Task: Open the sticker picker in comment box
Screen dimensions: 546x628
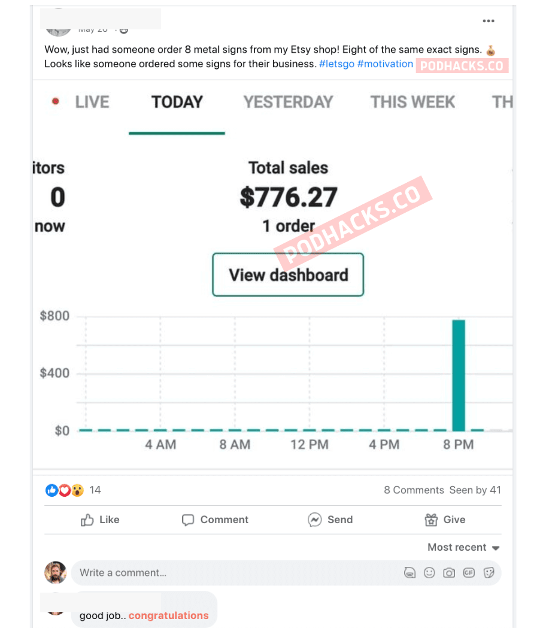Action: [489, 573]
